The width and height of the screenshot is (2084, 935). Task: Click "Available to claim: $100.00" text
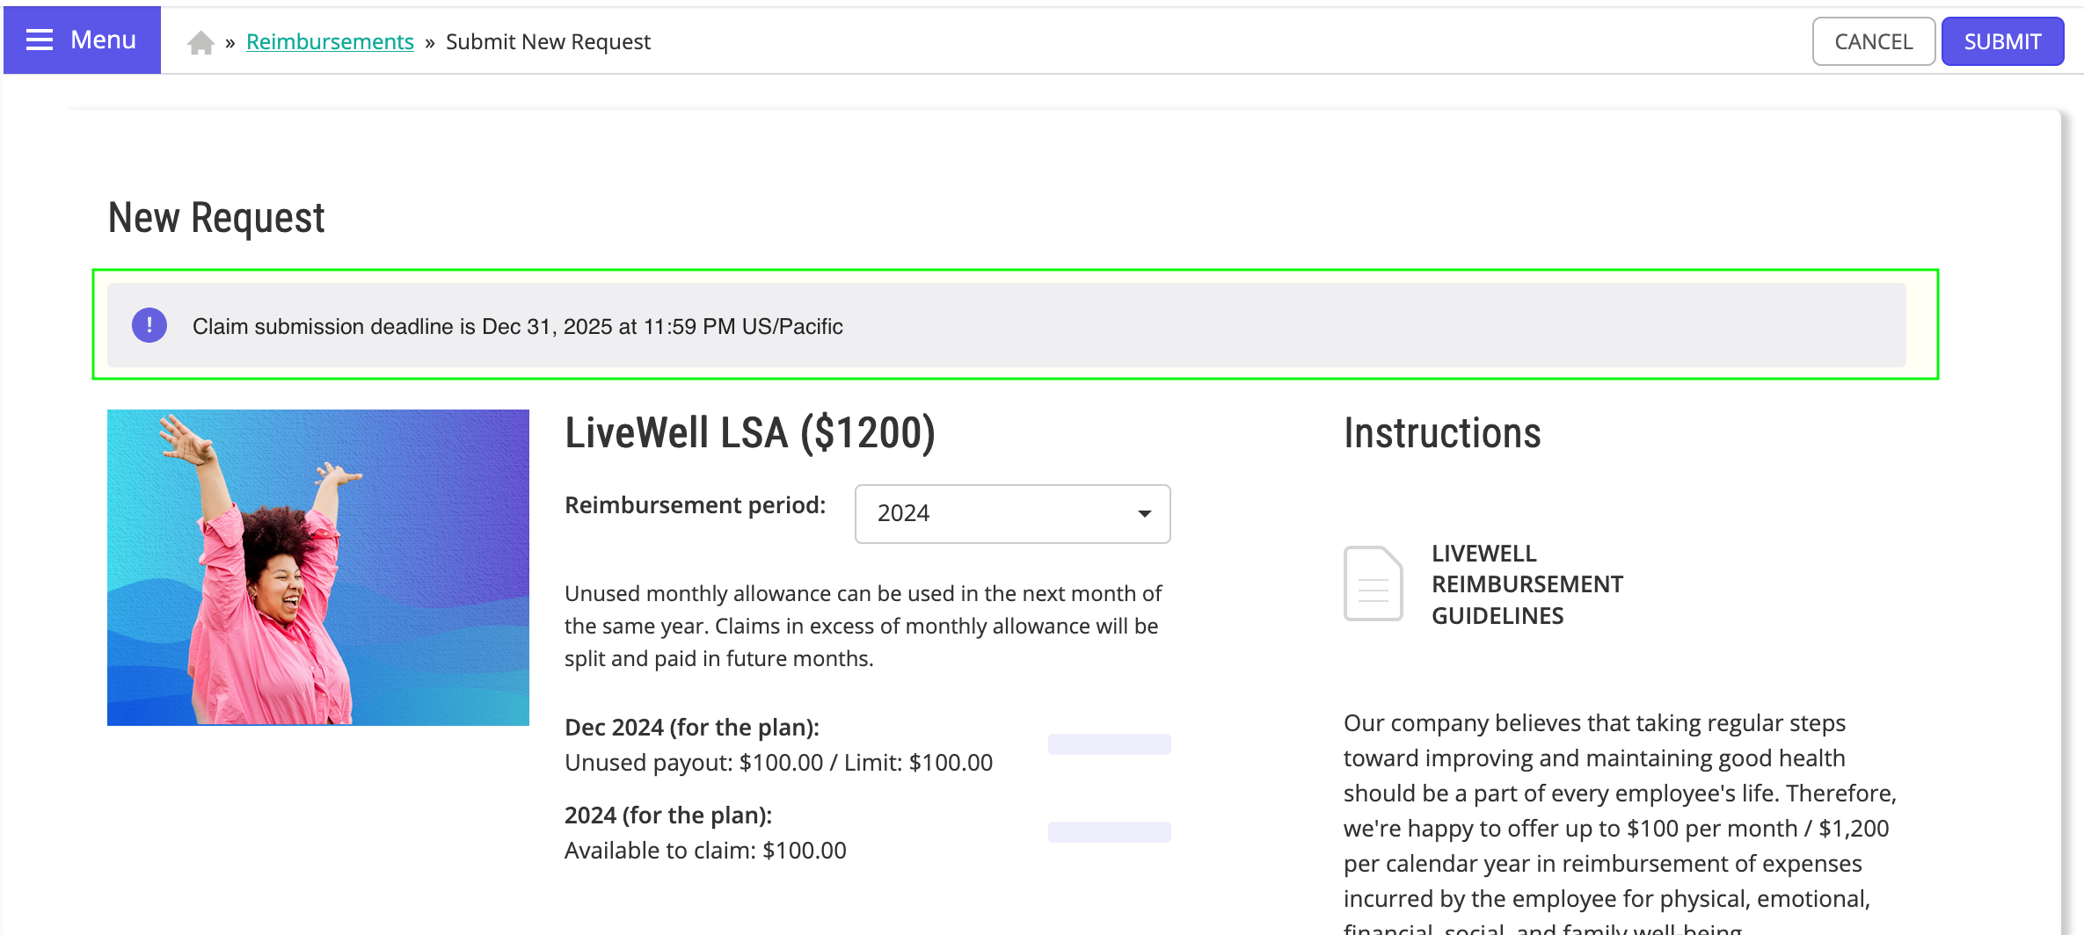coord(705,851)
